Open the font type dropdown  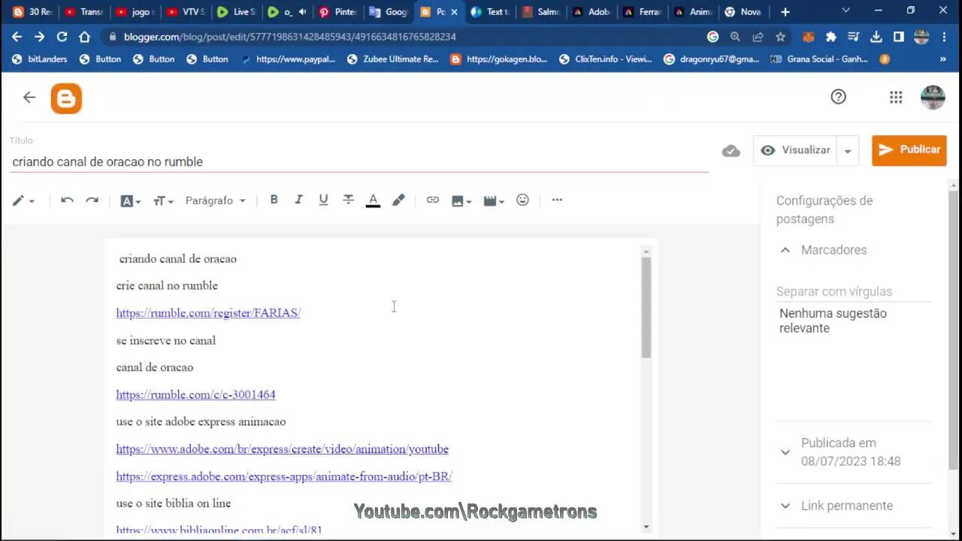coord(131,201)
